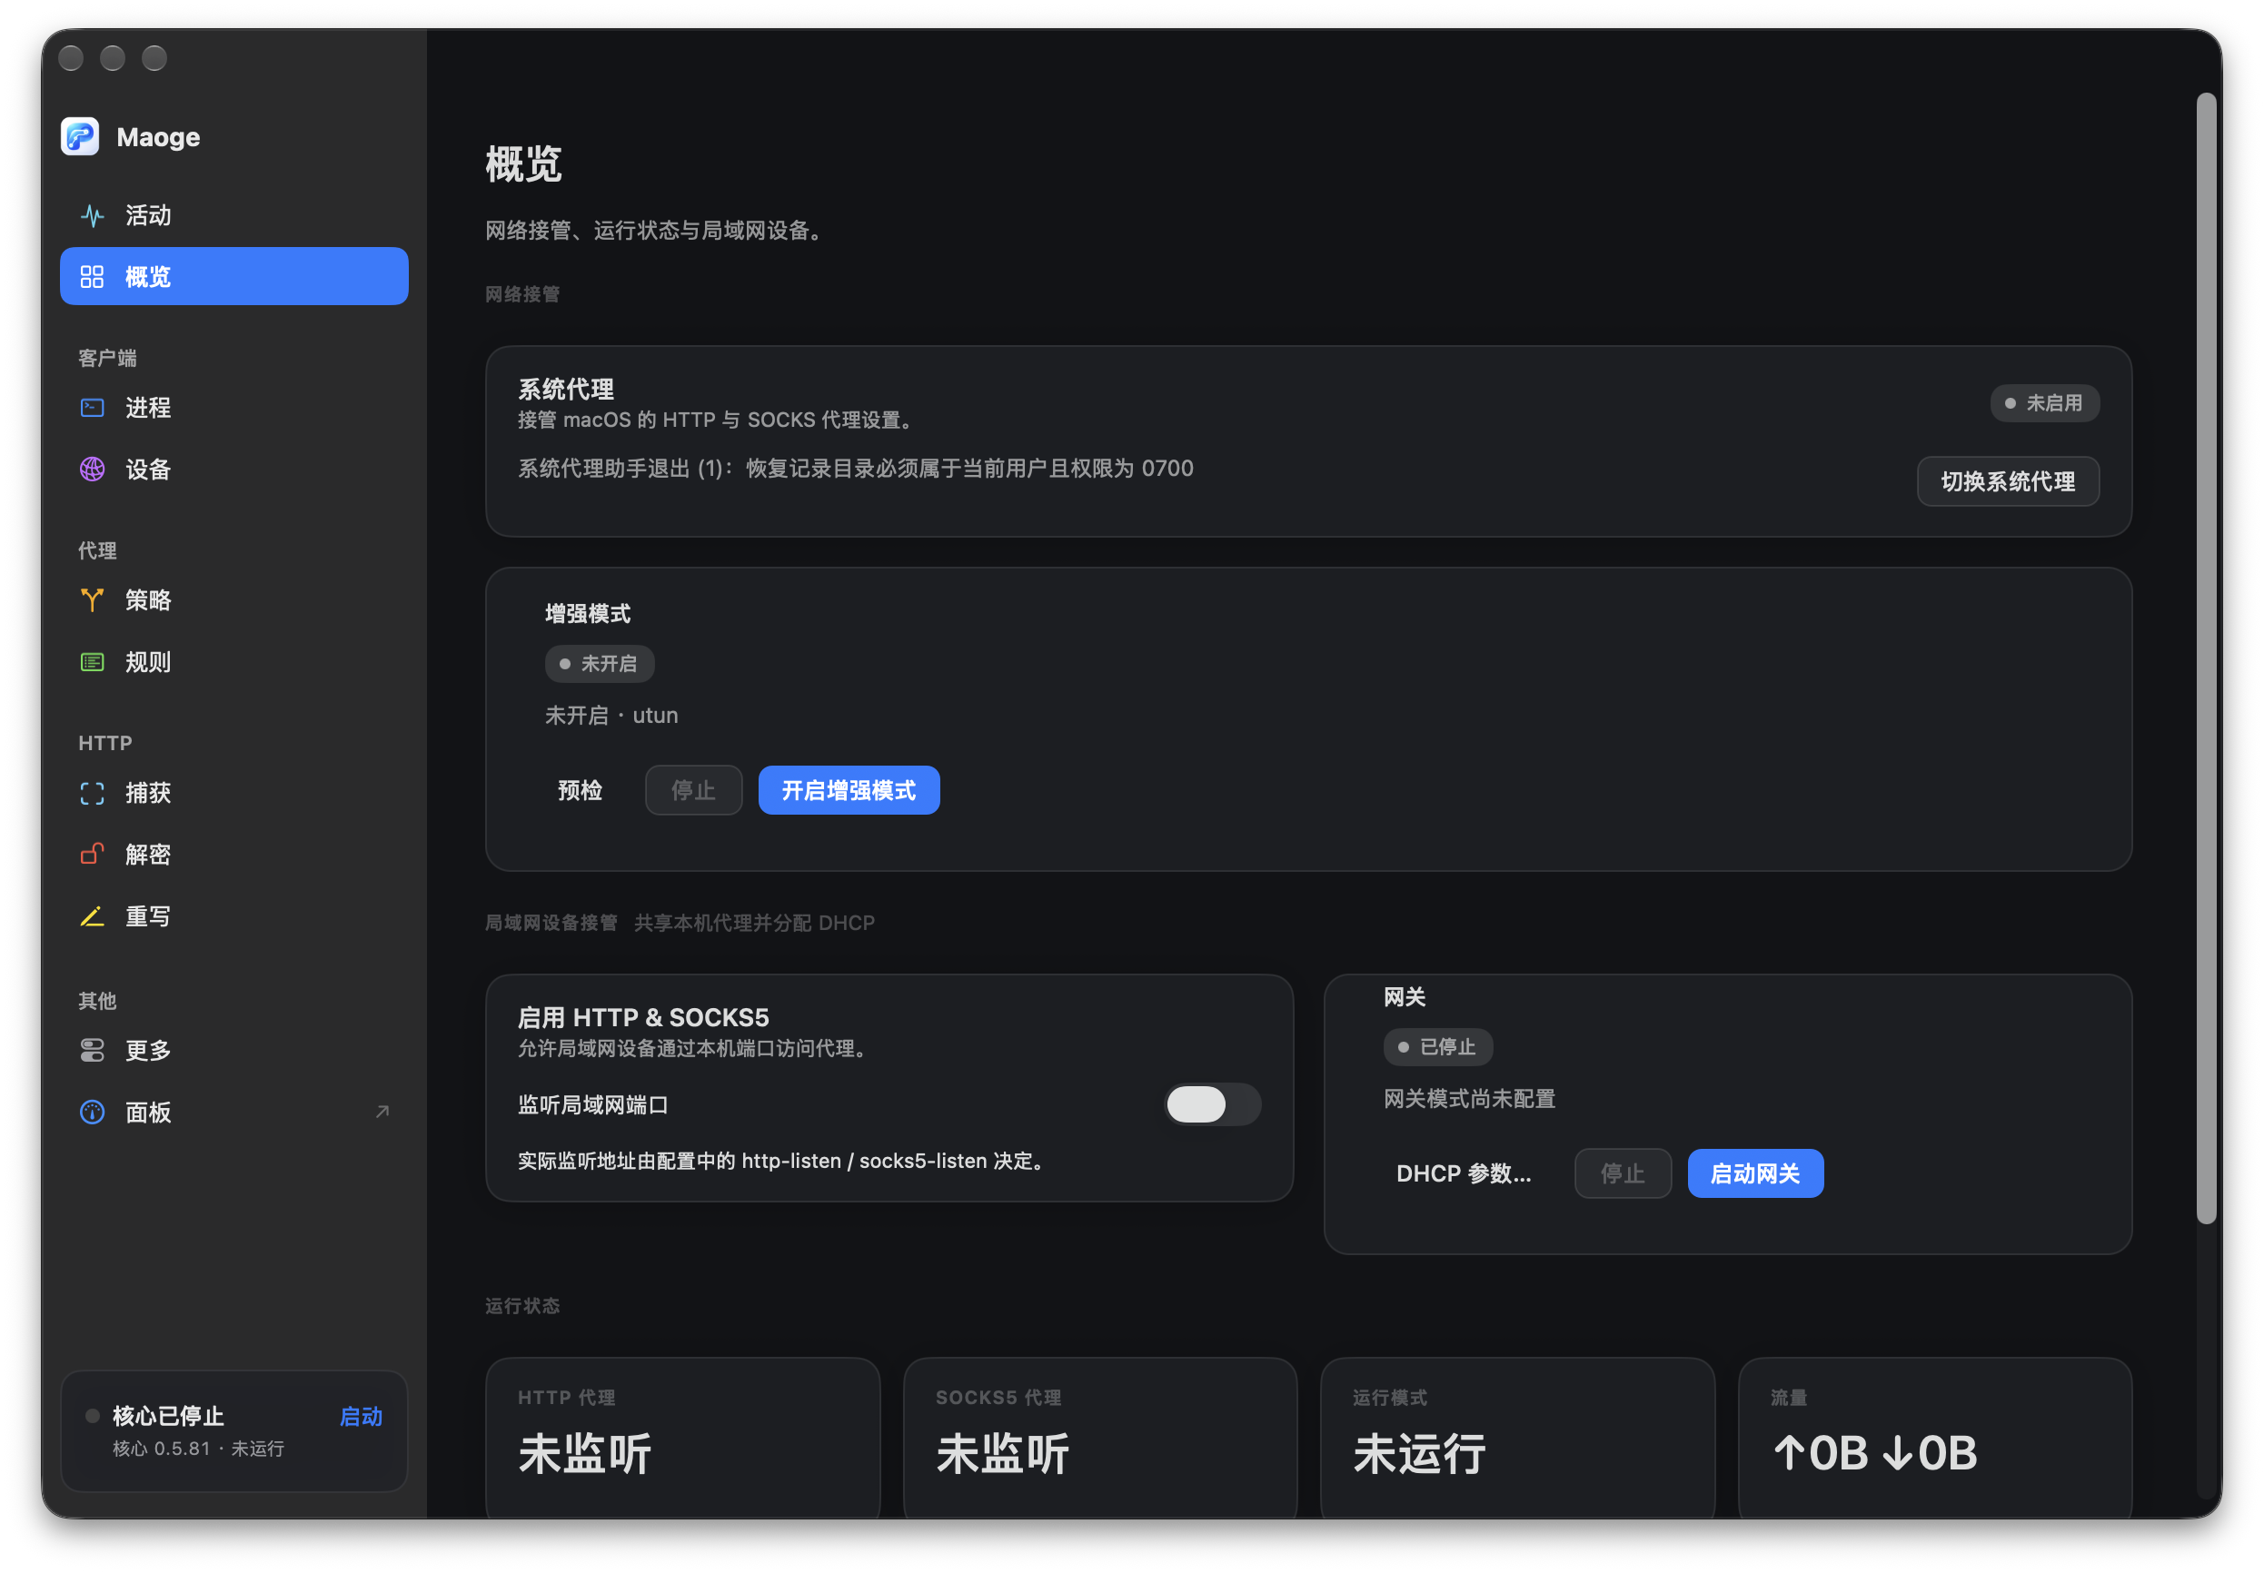Open the 设备 globe icon
This screenshot has width=2264, height=1573.
tap(92, 470)
